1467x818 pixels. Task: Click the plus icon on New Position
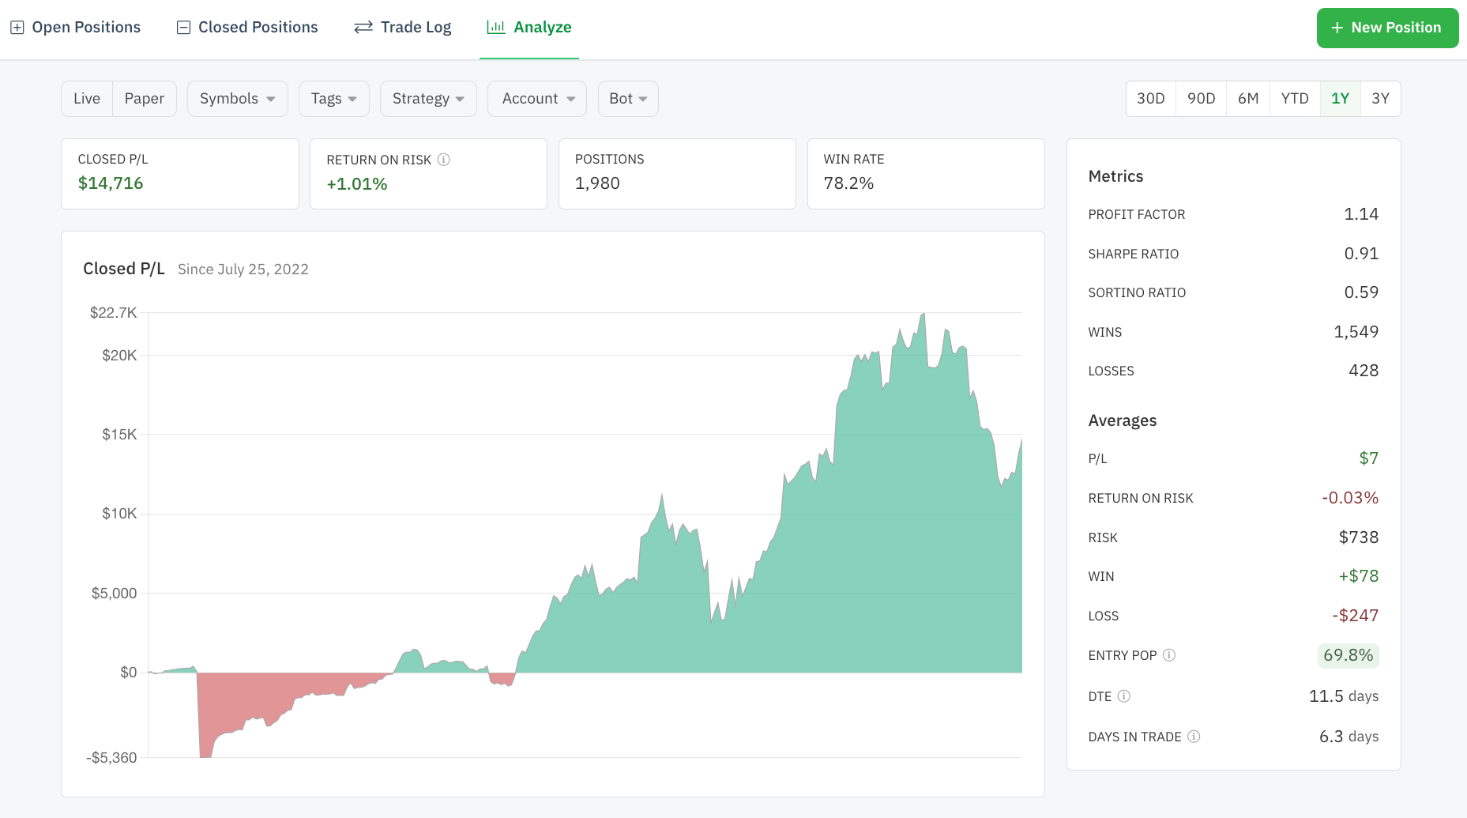[x=1336, y=27]
